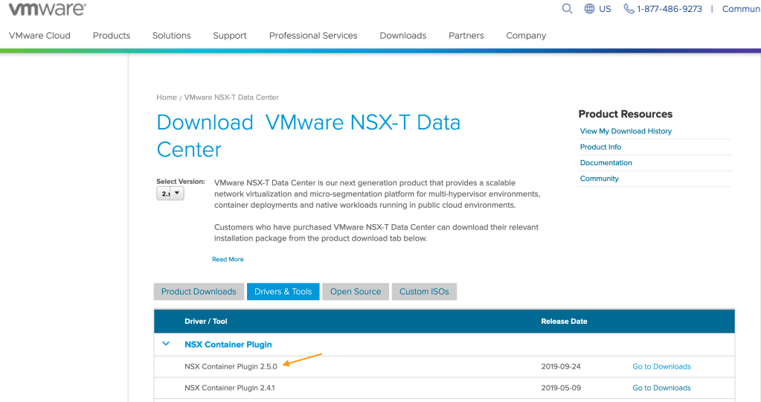Click the search magnifier icon
The height and width of the screenshot is (402, 761).
tap(568, 9)
